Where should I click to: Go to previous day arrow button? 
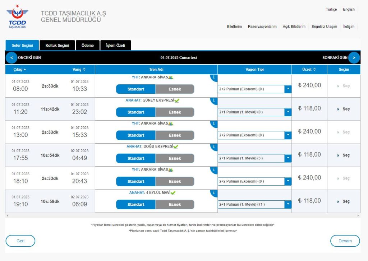11,57
